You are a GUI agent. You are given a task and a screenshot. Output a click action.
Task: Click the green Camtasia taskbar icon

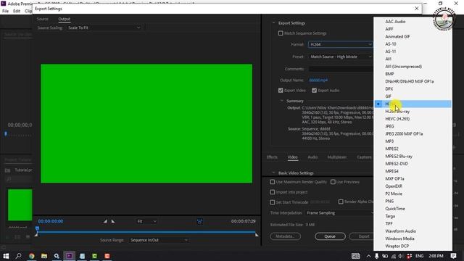pos(94,256)
